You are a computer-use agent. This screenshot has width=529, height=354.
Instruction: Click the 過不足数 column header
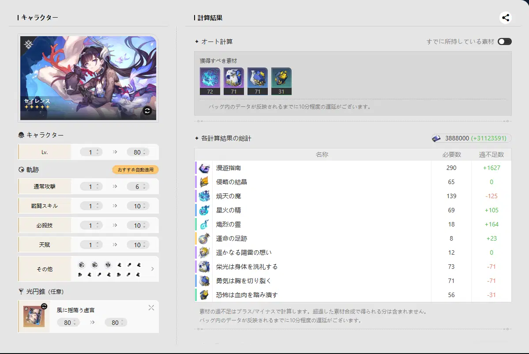(x=491, y=154)
